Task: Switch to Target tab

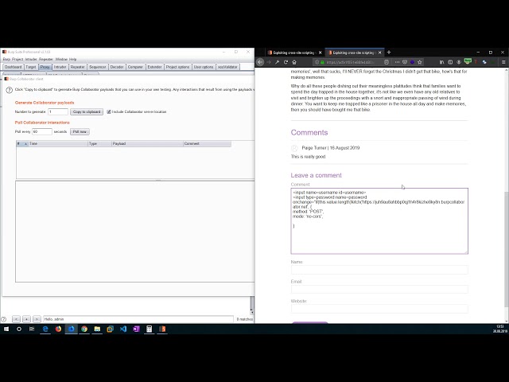Action: pyautogui.click(x=31, y=67)
